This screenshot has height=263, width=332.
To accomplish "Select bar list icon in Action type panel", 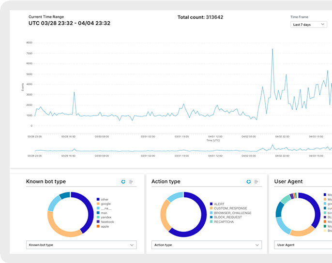I will (x=257, y=181).
